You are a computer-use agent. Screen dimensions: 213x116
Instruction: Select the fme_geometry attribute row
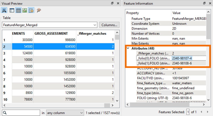[x=171, y=88]
